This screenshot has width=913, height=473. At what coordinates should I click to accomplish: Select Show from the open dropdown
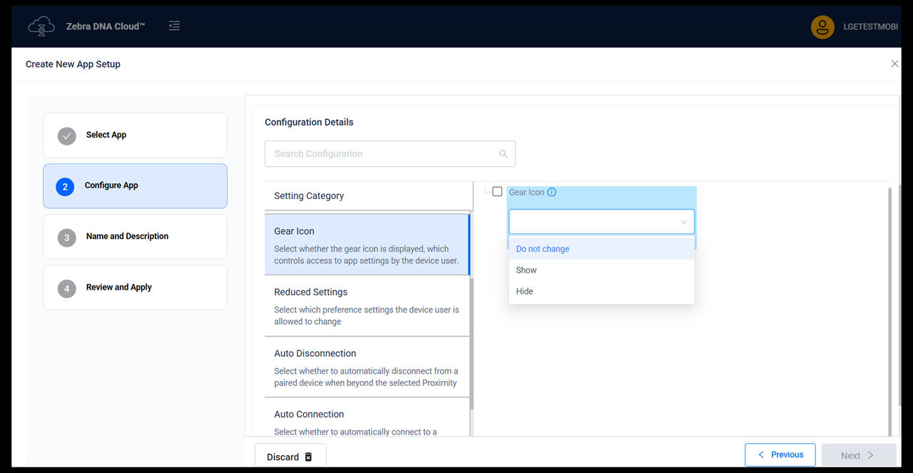526,270
